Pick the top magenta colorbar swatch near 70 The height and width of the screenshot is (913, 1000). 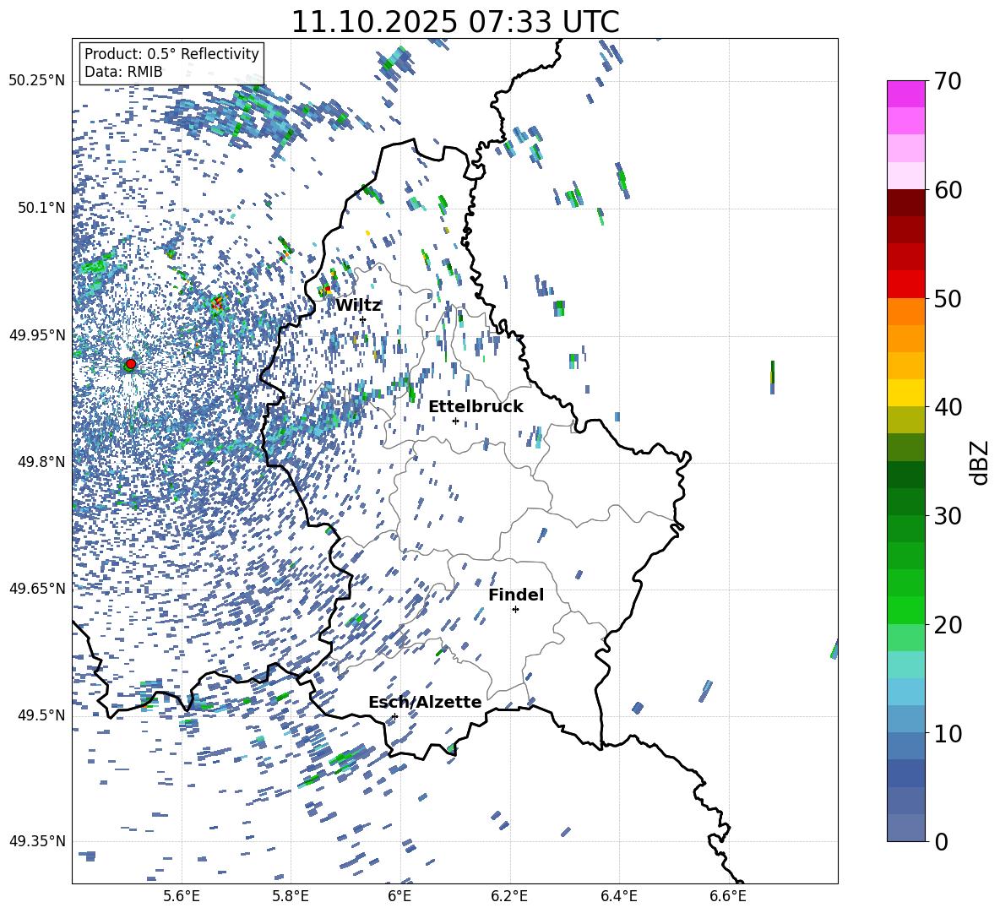[905, 94]
